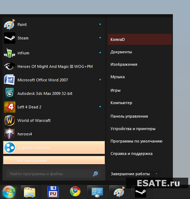Switch to Paint in the taskbar

tap(119, 192)
